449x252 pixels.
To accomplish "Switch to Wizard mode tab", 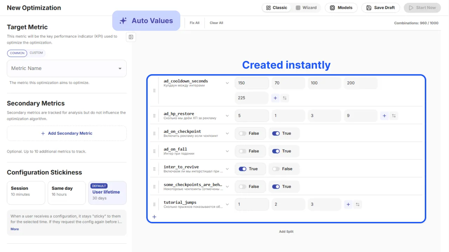I will point(306,8).
